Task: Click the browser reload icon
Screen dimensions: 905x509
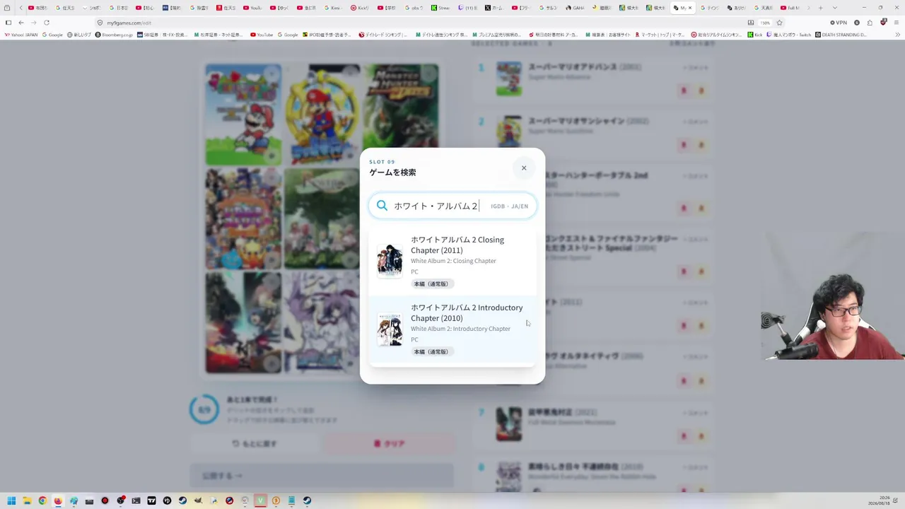Action: tap(47, 23)
